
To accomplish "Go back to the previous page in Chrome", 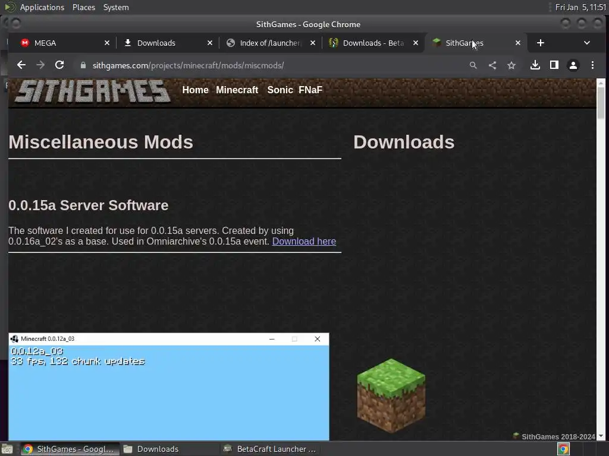I will click(x=21, y=65).
